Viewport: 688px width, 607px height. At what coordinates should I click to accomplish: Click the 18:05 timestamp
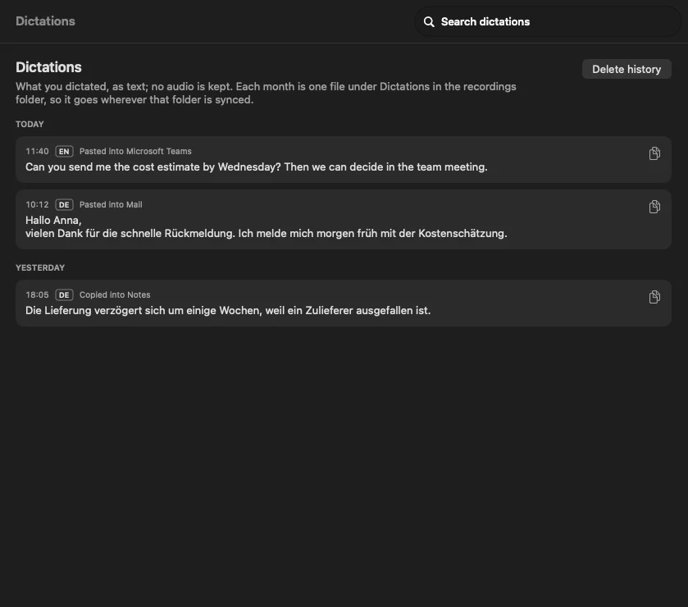(x=37, y=295)
